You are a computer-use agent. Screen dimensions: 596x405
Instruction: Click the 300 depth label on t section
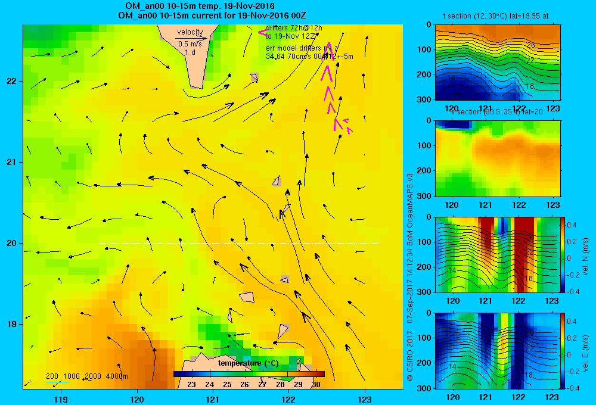coord(424,99)
